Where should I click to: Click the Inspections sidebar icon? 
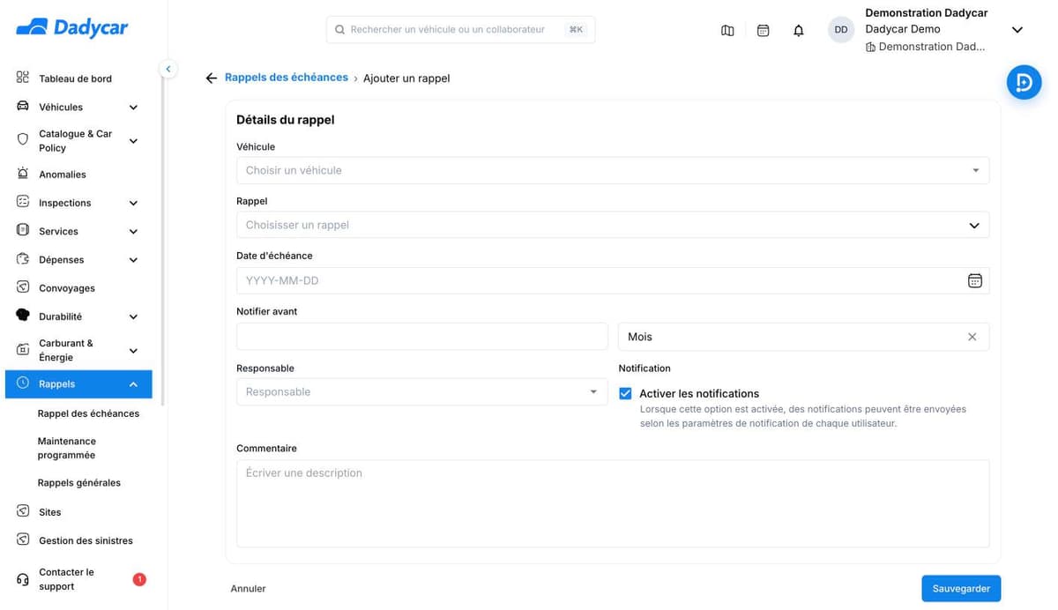pos(23,202)
